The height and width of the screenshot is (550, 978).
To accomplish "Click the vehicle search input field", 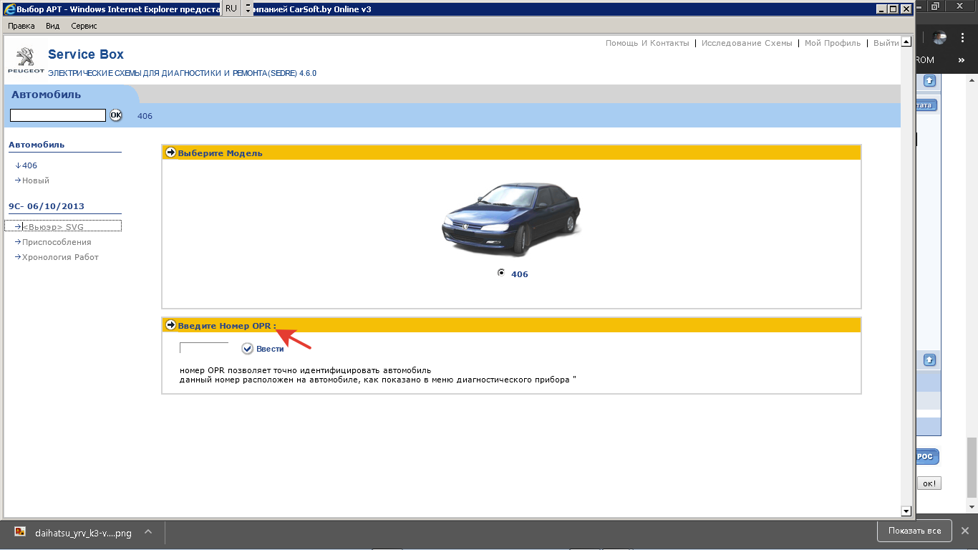I will pyautogui.click(x=58, y=115).
